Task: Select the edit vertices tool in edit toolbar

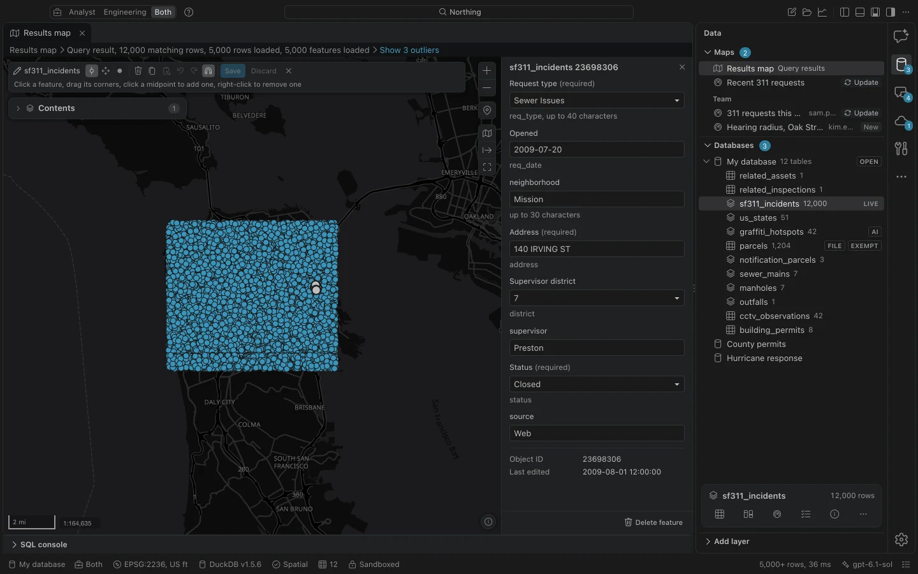Action: click(92, 71)
